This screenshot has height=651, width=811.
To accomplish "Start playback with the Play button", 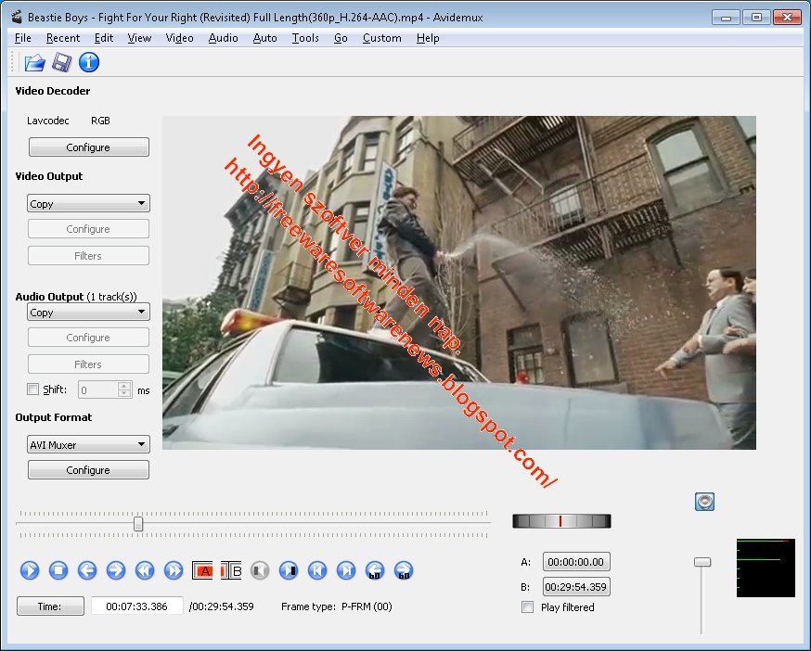I will point(30,570).
